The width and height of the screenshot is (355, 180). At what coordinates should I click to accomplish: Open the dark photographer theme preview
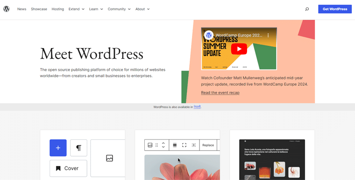(272, 159)
